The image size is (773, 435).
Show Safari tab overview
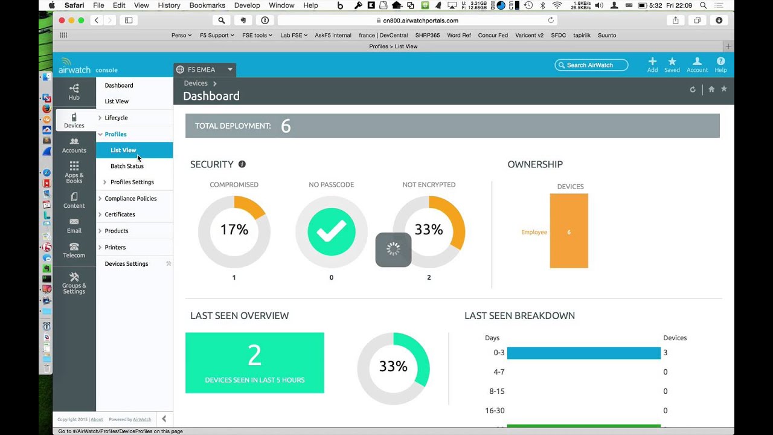click(x=697, y=20)
